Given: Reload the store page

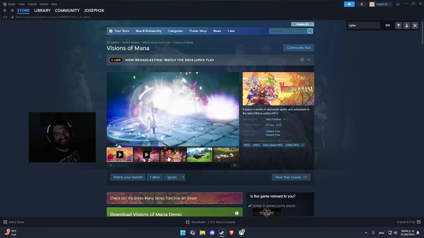Looking at the screenshot, I should pyautogui.click(x=5, y=17).
